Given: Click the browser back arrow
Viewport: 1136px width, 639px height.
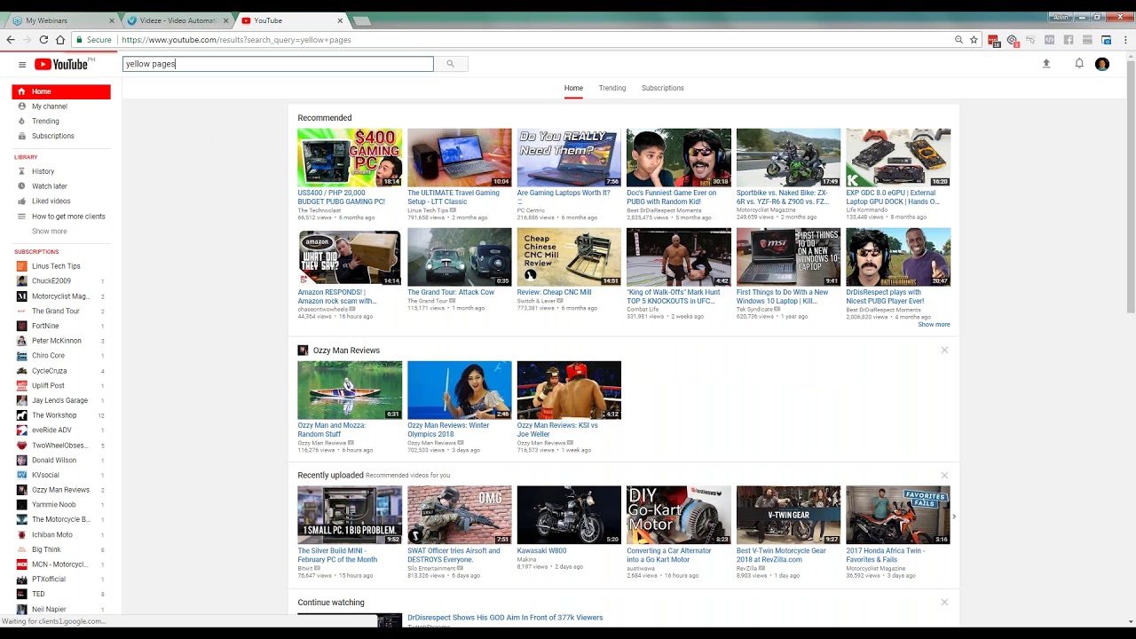Looking at the screenshot, I should tap(11, 40).
